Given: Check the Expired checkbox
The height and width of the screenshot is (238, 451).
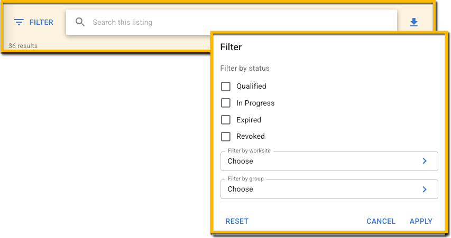Looking at the screenshot, I should (x=226, y=120).
